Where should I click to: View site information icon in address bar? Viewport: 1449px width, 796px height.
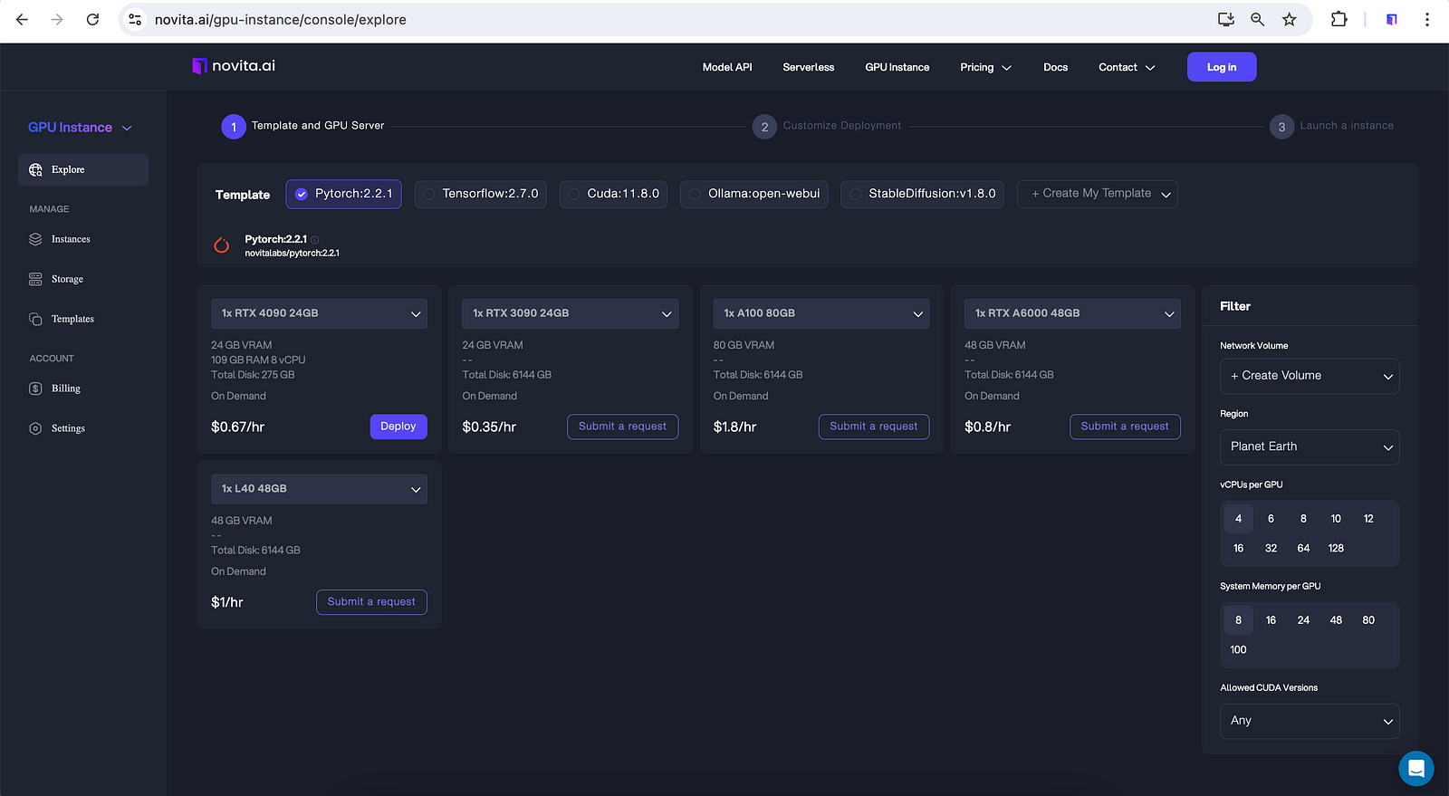coord(135,19)
